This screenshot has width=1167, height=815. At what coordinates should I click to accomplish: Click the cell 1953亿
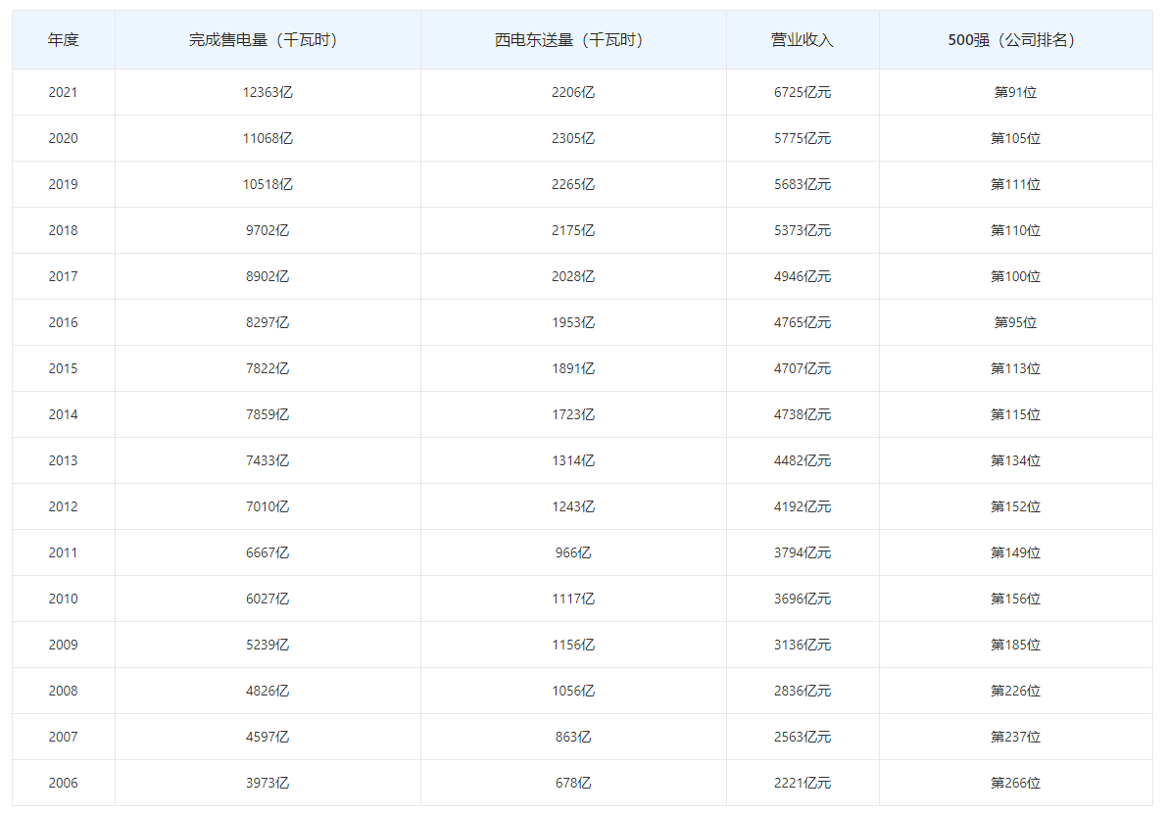[x=574, y=323]
